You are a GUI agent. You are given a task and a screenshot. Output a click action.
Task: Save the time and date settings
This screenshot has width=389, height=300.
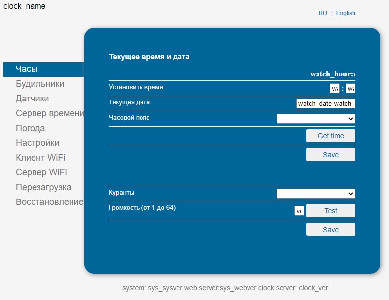331,155
